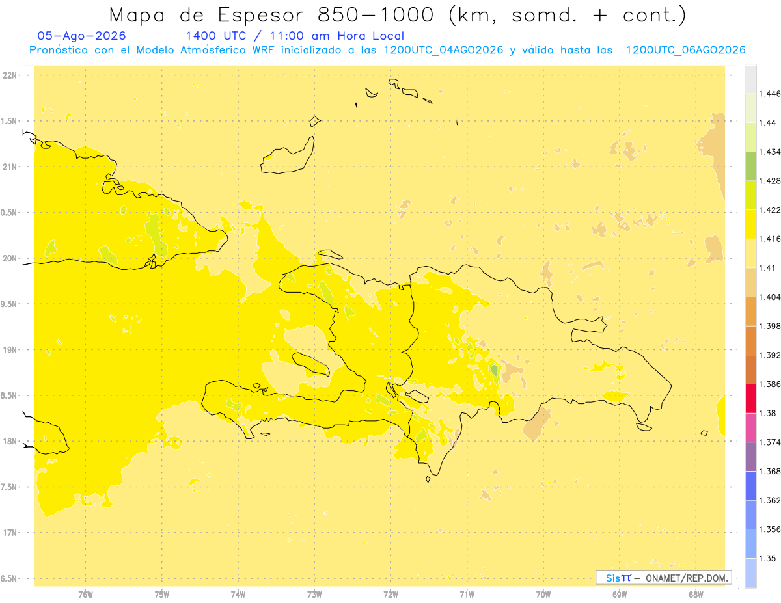
Task: Click the "68W" longitude label
Action: pos(696,595)
